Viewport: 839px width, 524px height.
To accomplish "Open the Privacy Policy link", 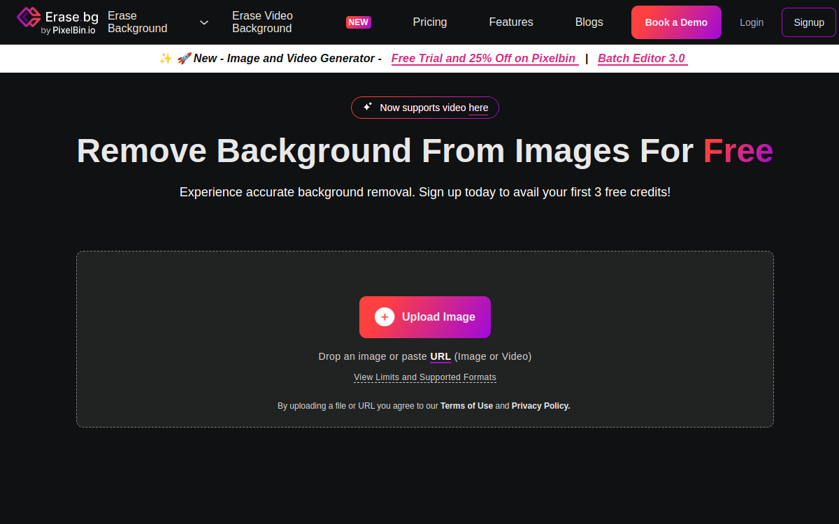I will 541,406.
